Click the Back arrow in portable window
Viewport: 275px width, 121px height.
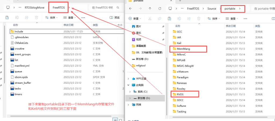point(130,9)
